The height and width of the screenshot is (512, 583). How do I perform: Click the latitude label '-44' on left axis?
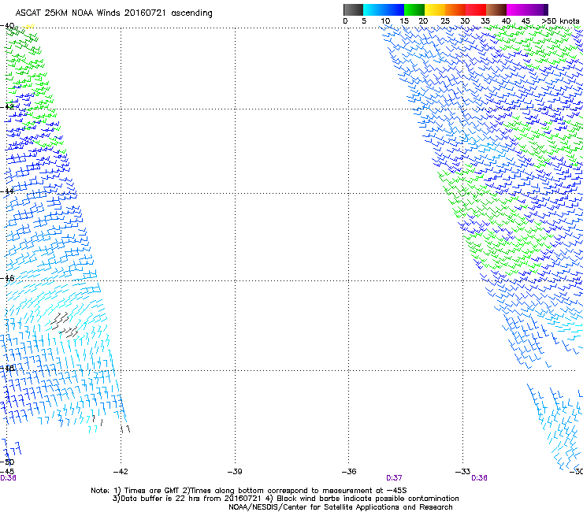[x=7, y=191]
